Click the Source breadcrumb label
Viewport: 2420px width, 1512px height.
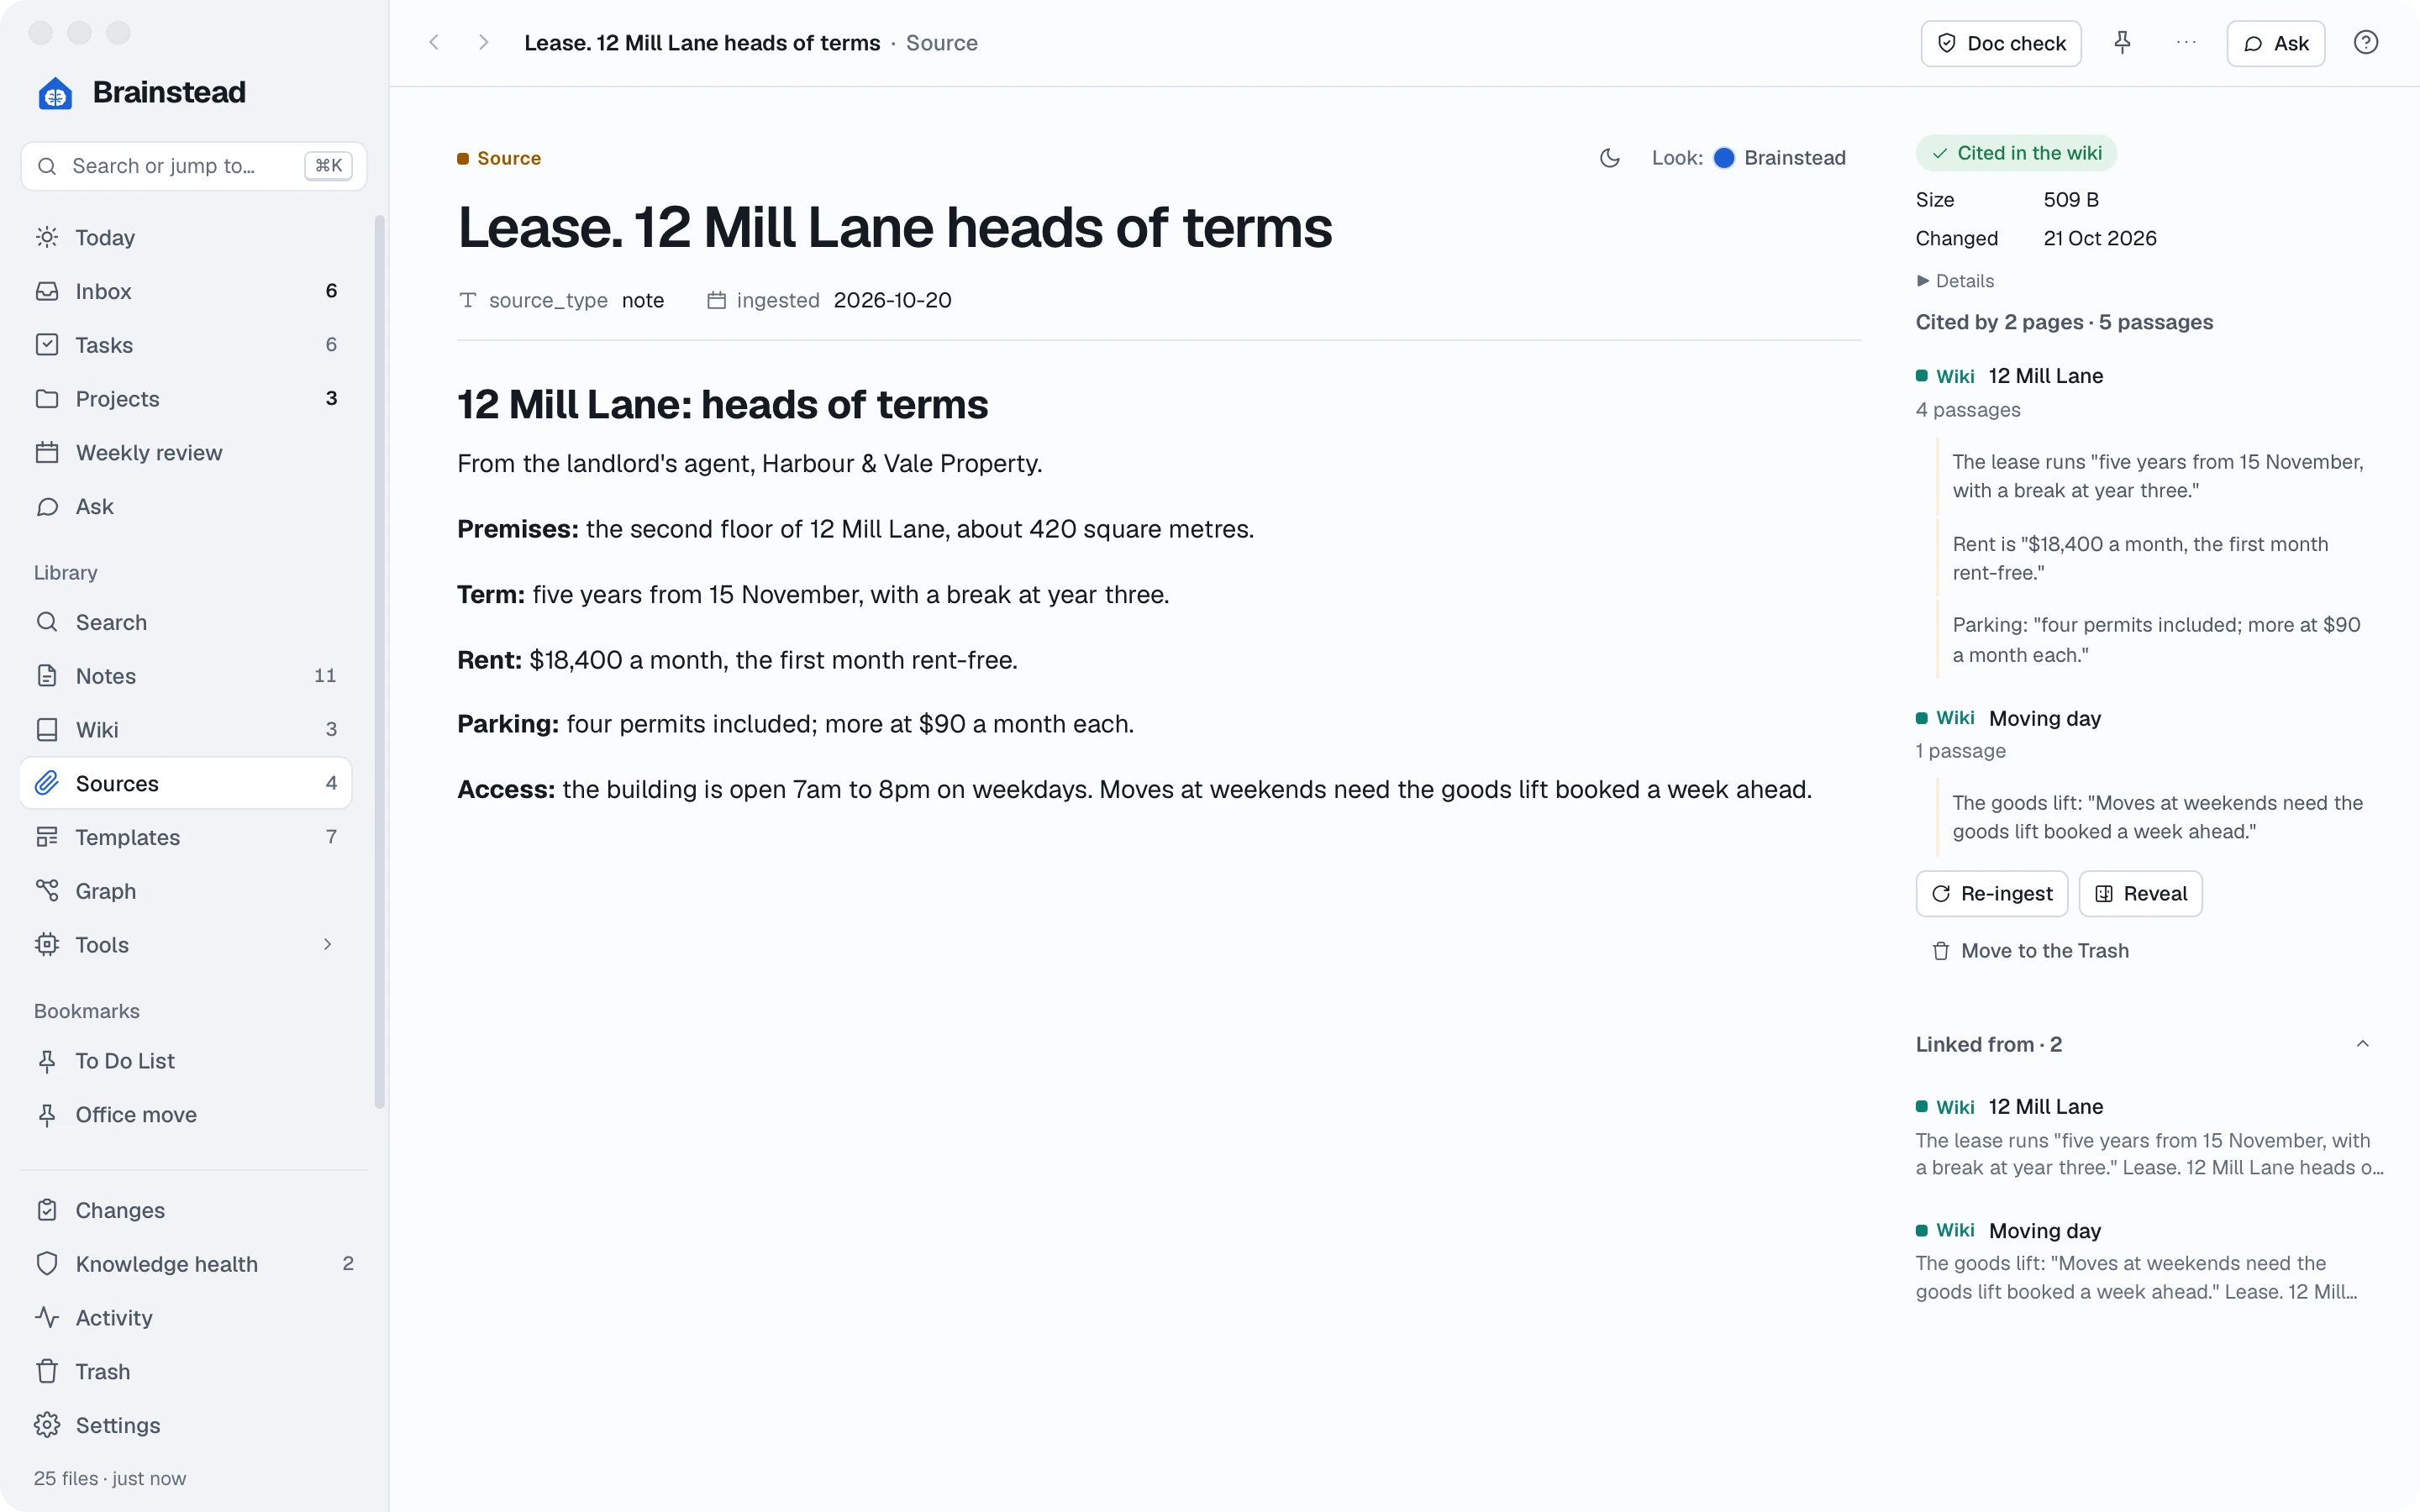[941, 43]
